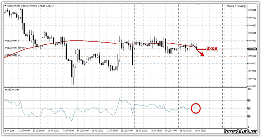The width and height of the screenshot is (261, 137).
Task: Click the 0.98650 price scale label
Action: pyautogui.click(x=252, y=25)
